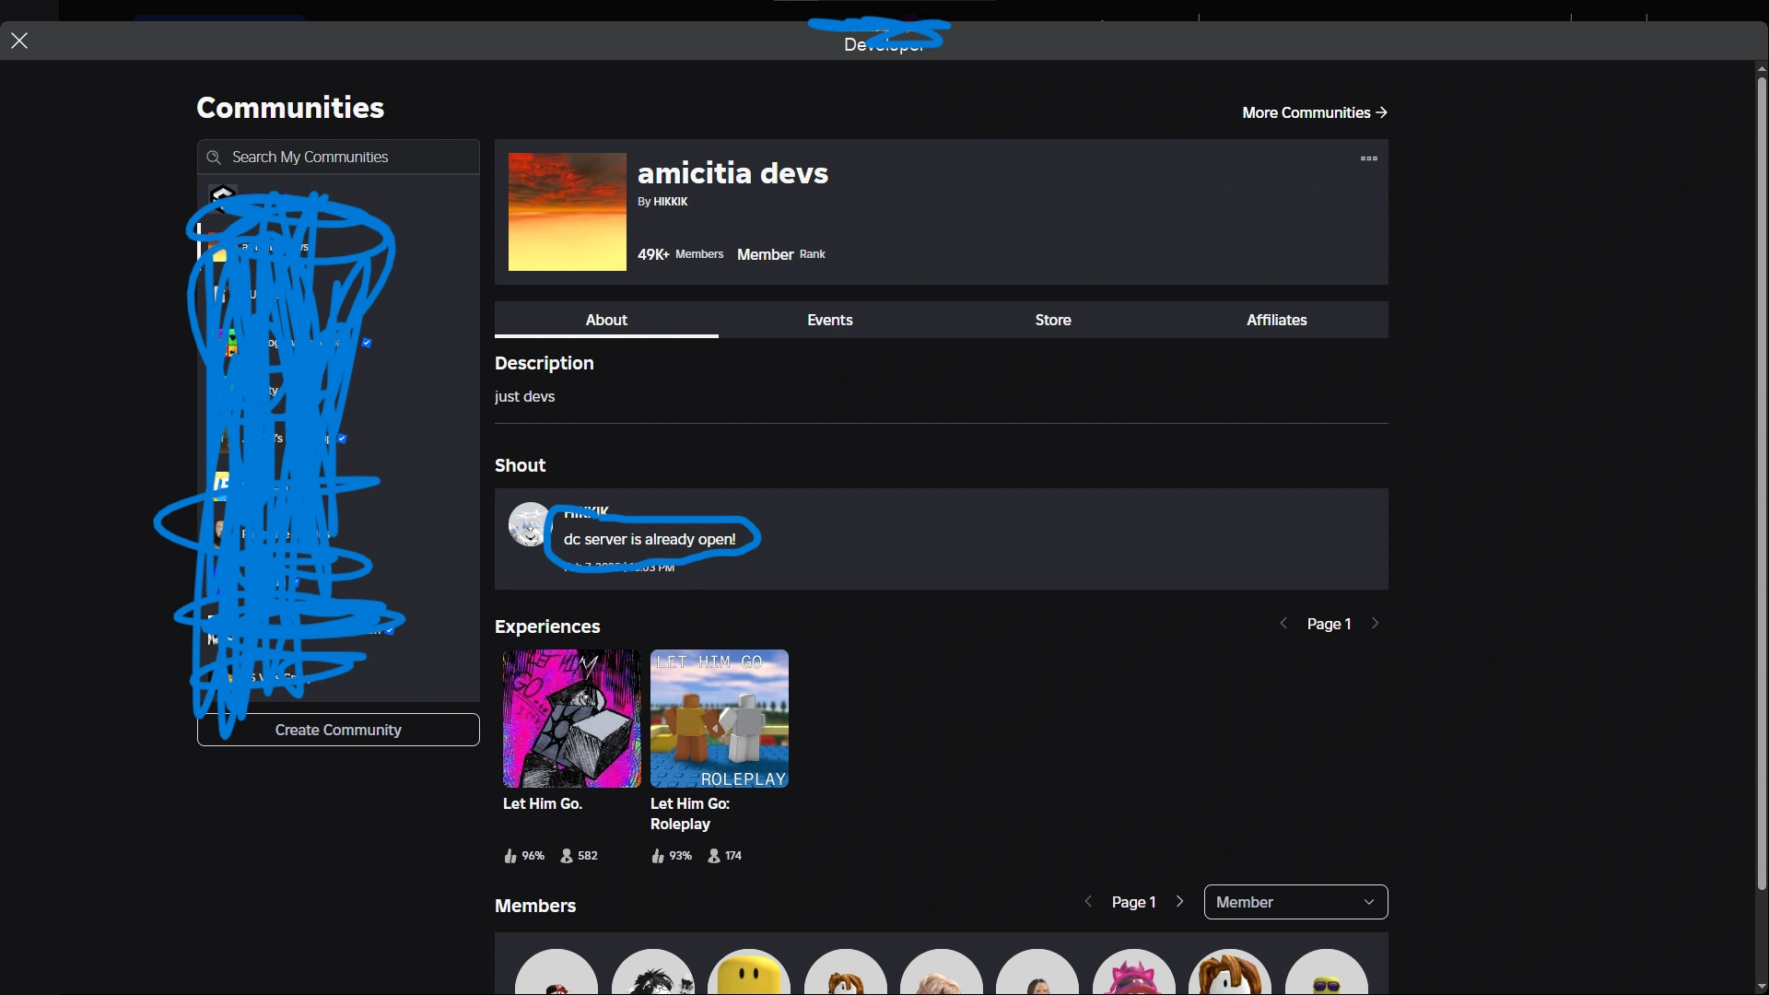Viewport: 1769px width, 995px height.
Task: Switch to the Events tab
Action: pos(829,320)
